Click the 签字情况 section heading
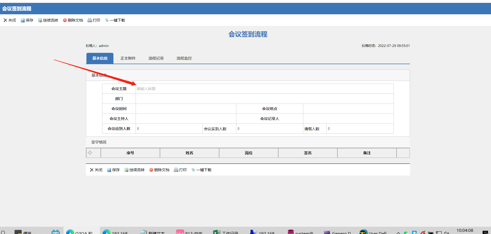491x234 pixels. pyautogui.click(x=99, y=142)
